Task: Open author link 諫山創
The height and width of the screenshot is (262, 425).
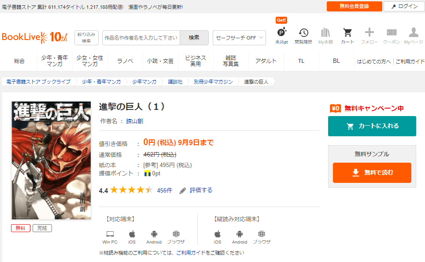Action: 135,121
